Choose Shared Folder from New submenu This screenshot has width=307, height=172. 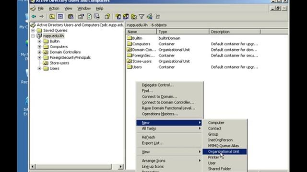point(224,169)
